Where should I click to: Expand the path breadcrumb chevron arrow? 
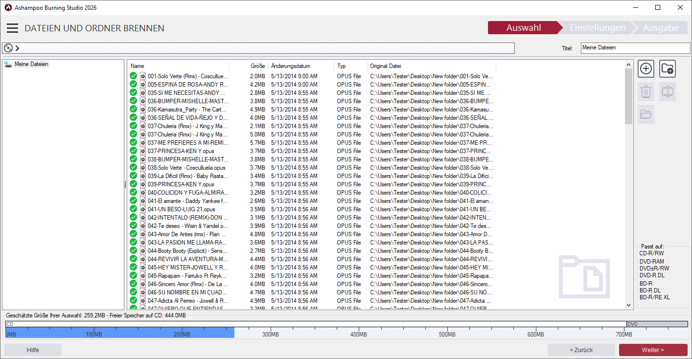tap(18, 48)
